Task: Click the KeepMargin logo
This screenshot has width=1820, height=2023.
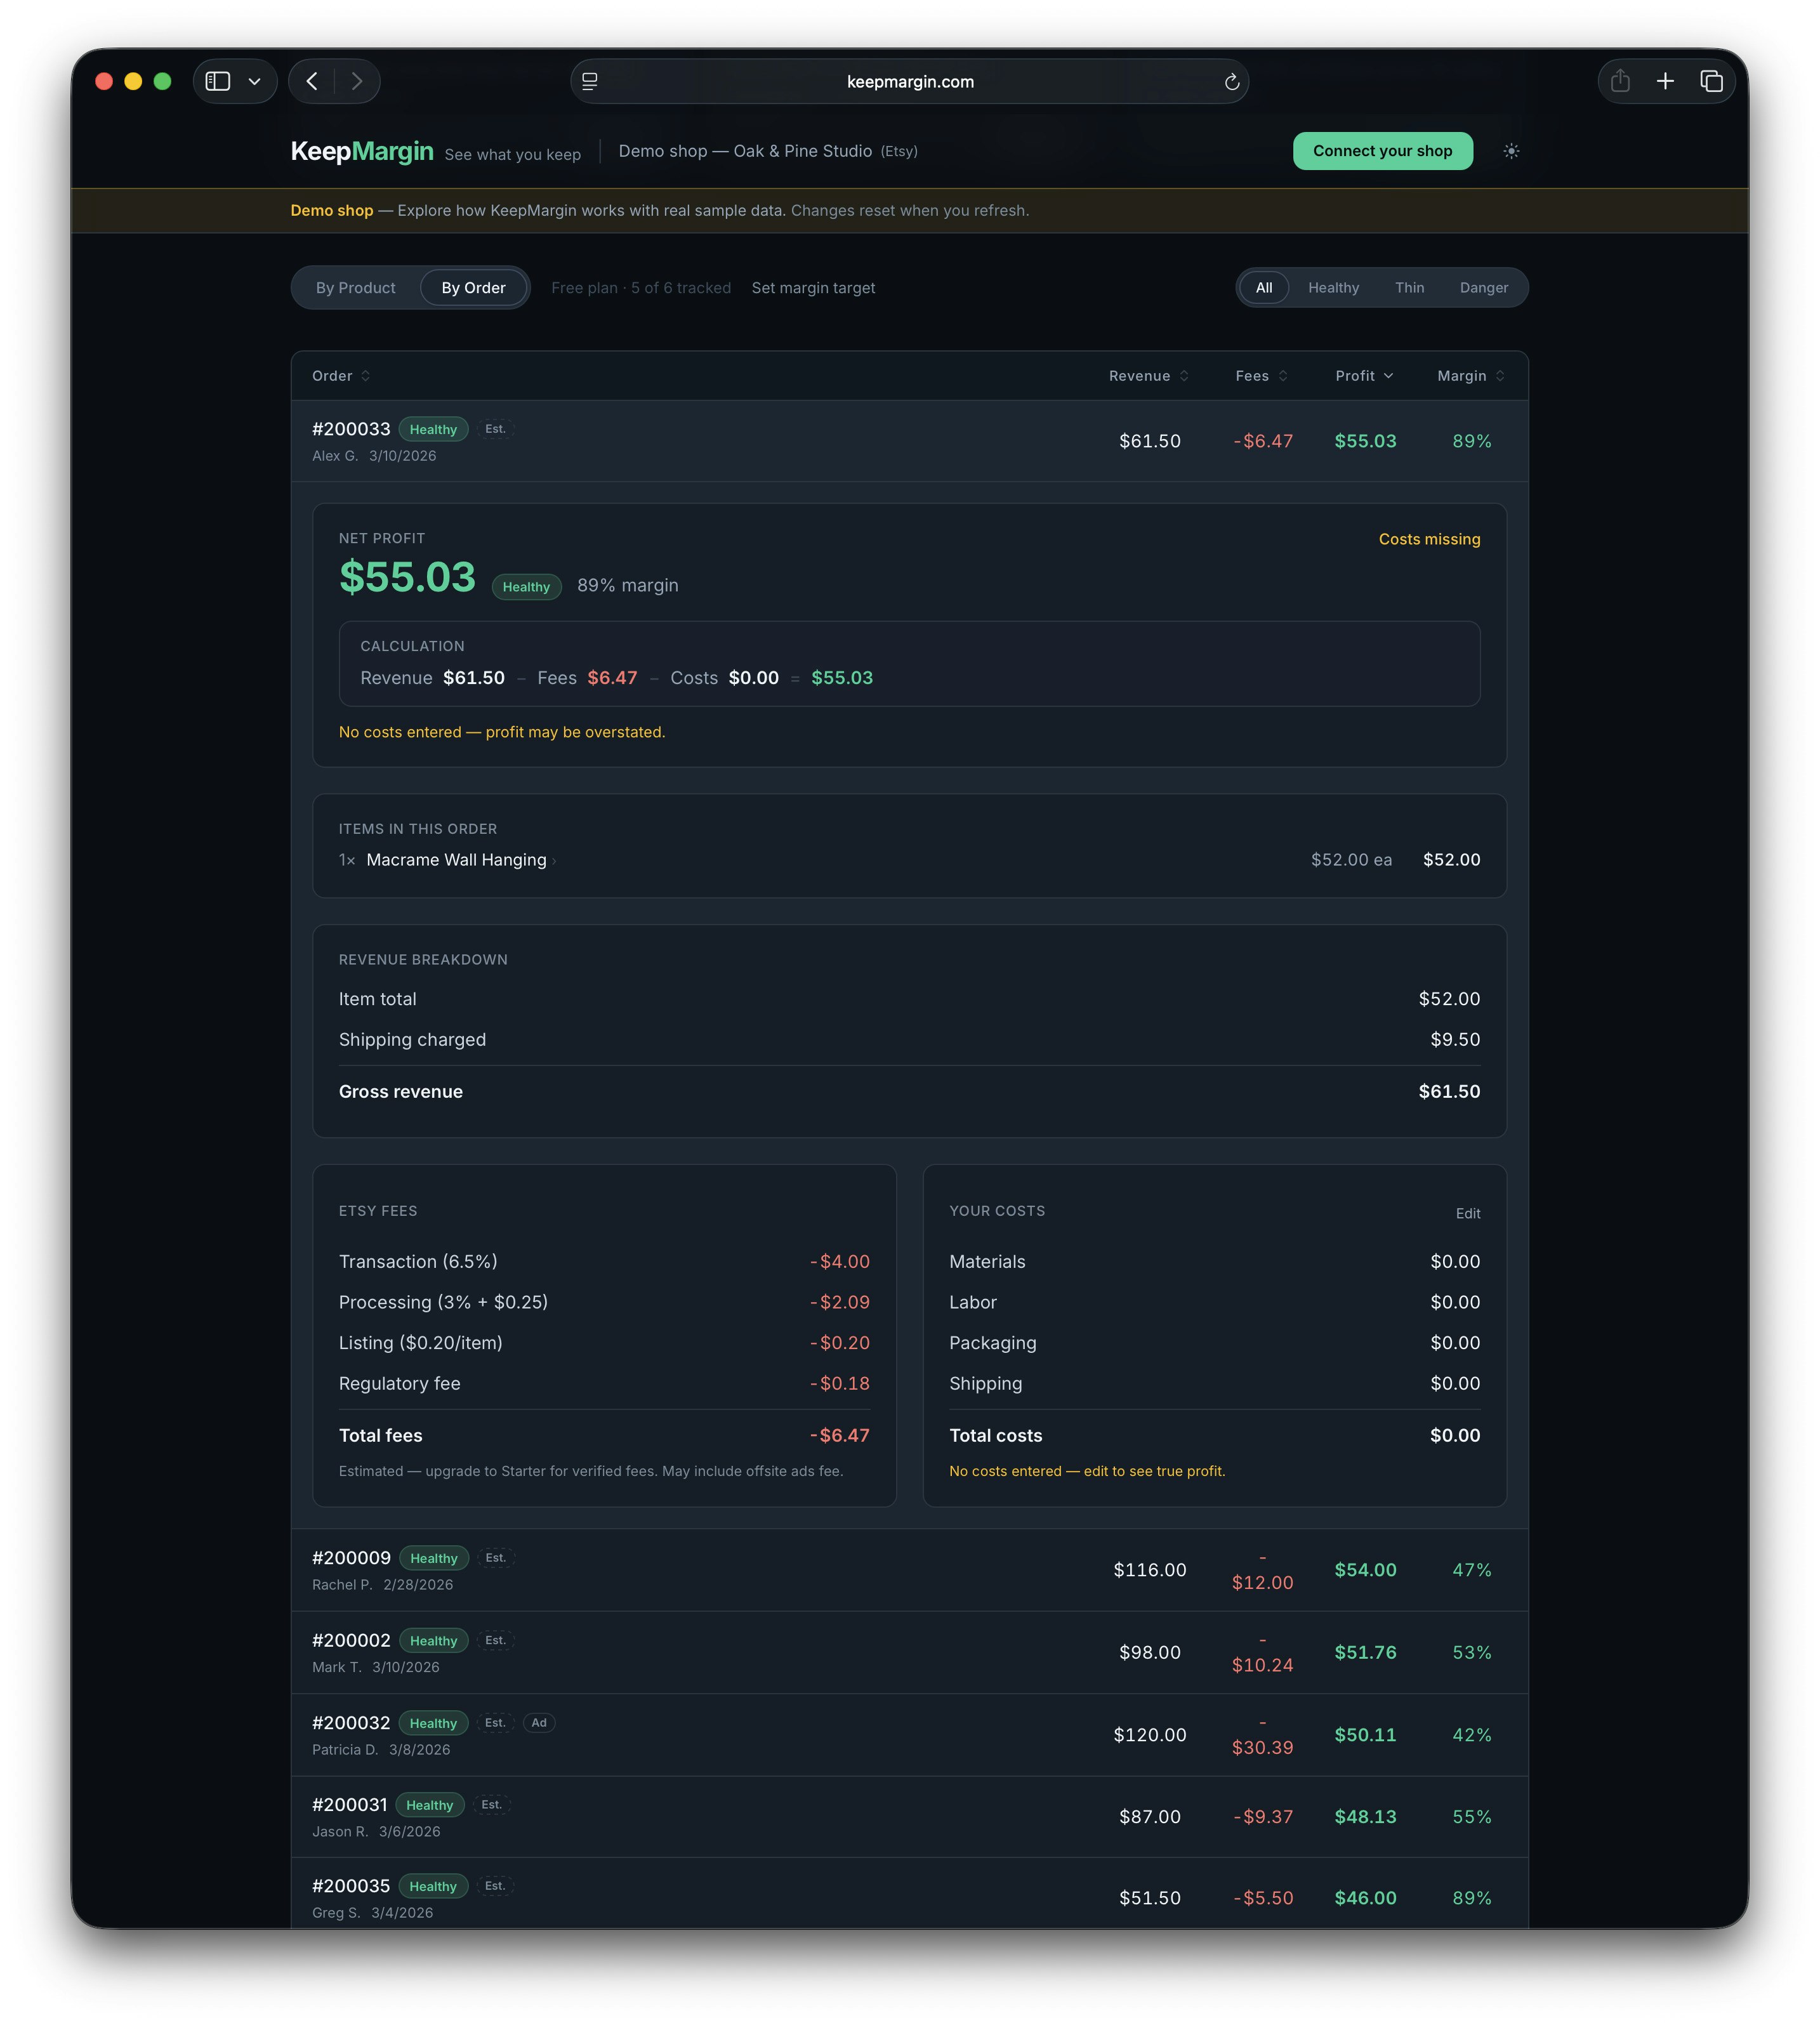Action: pyautogui.click(x=362, y=151)
